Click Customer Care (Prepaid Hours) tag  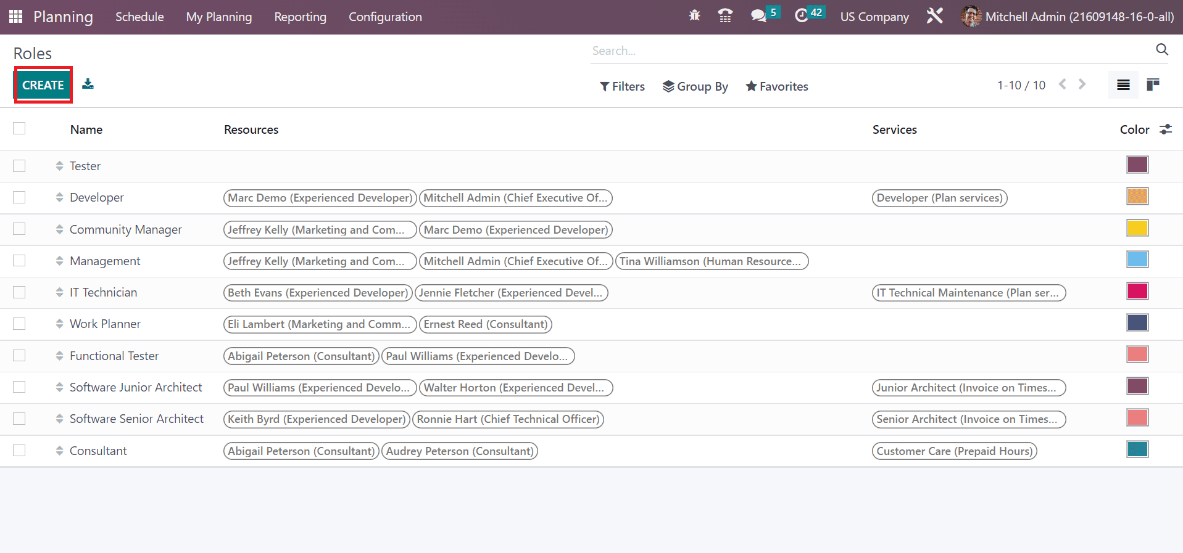[x=954, y=451]
